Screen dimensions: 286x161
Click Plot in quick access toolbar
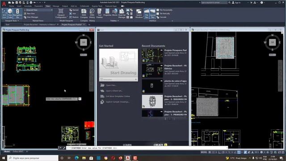(31, 3)
